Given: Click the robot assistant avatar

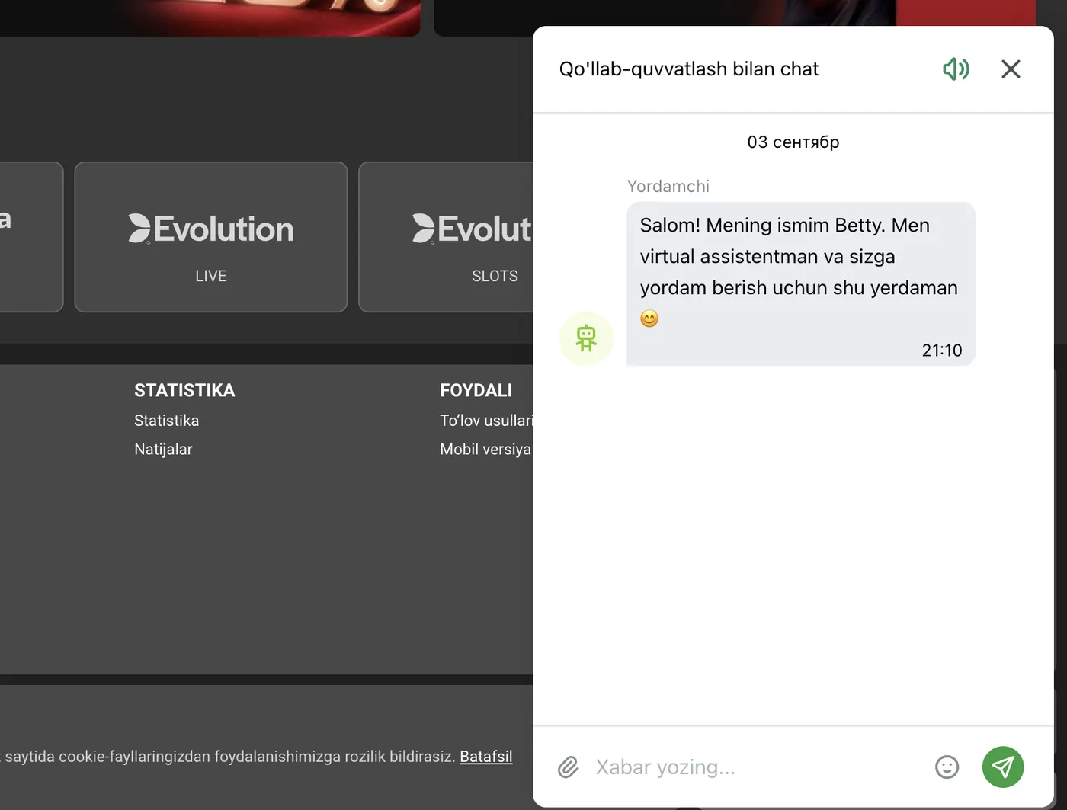Looking at the screenshot, I should [x=586, y=338].
